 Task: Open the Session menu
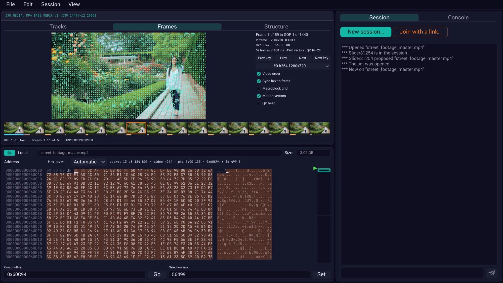(51, 4)
